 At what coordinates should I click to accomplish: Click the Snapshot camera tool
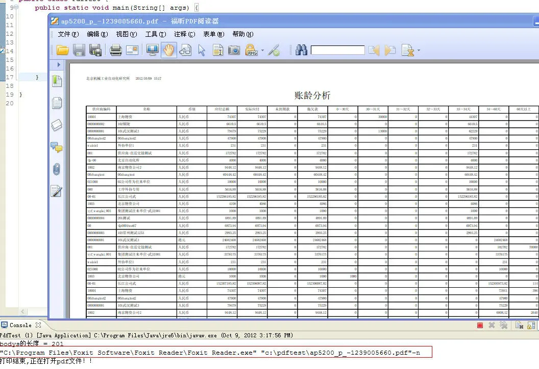(x=234, y=50)
